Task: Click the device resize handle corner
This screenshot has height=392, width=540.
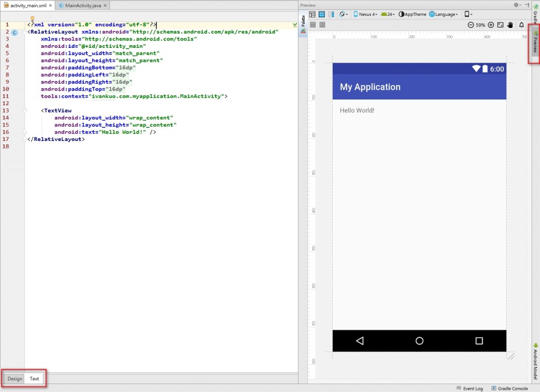Action: [x=510, y=357]
